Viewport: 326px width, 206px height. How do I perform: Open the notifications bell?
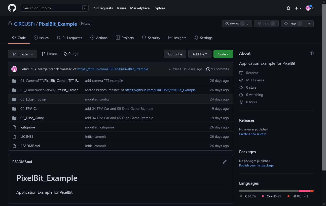pyautogui.click(x=288, y=8)
